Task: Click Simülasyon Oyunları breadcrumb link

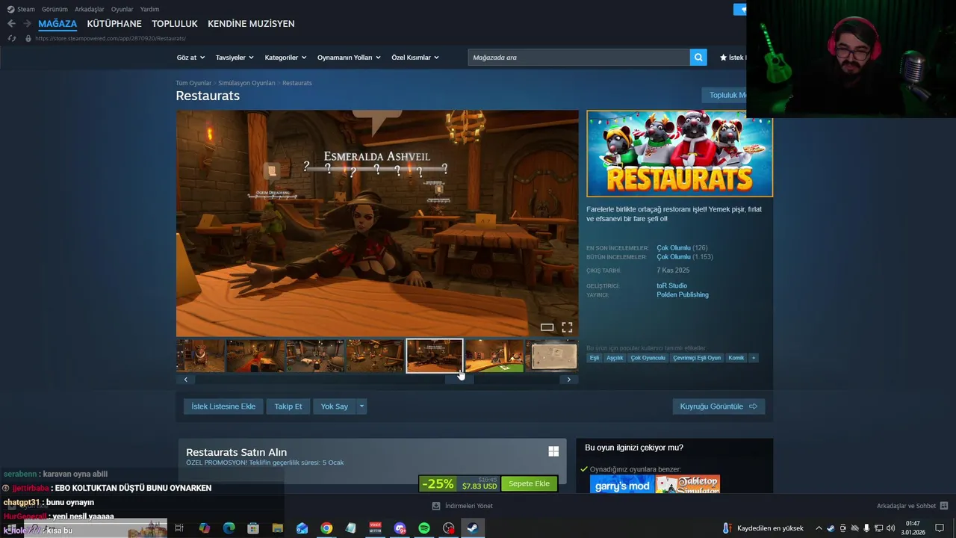Action: click(x=246, y=83)
